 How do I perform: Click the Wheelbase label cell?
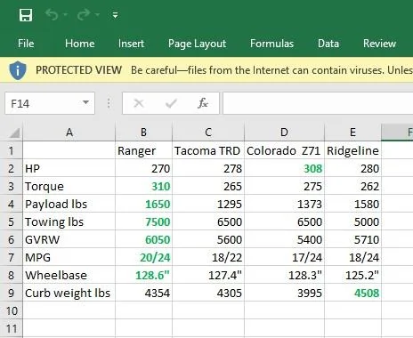pyautogui.click(x=69, y=275)
